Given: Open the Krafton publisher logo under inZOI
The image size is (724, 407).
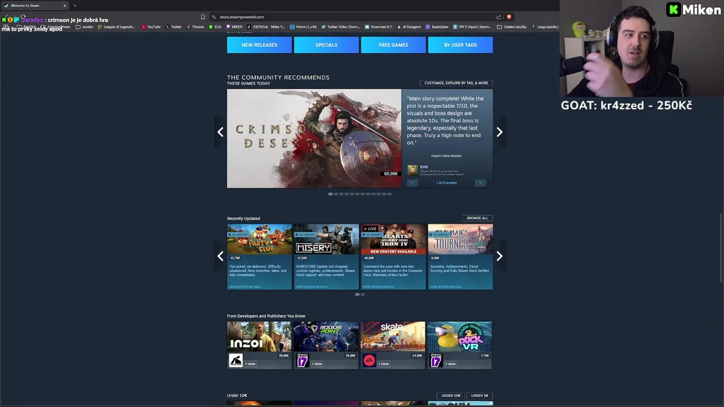Looking at the screenshot, I should pyautogui.click(x=236, y=360).
